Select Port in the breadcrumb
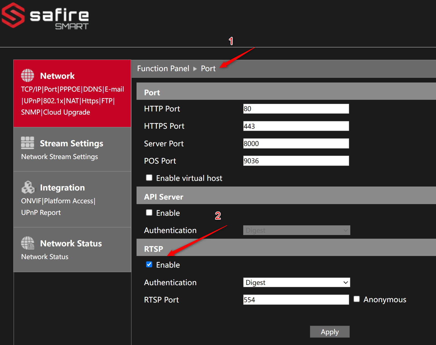This screenshot has width=436, height=345. point(208,69)
